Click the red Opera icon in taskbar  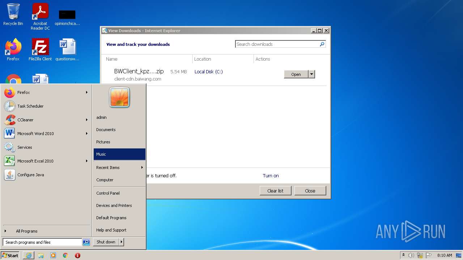77,255
